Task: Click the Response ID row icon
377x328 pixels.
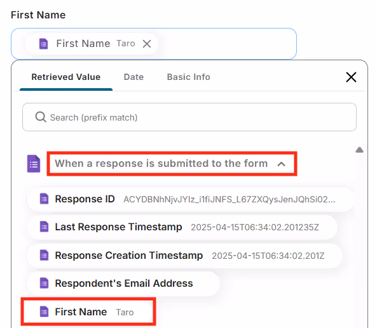Action: click(x=44, y=199)
